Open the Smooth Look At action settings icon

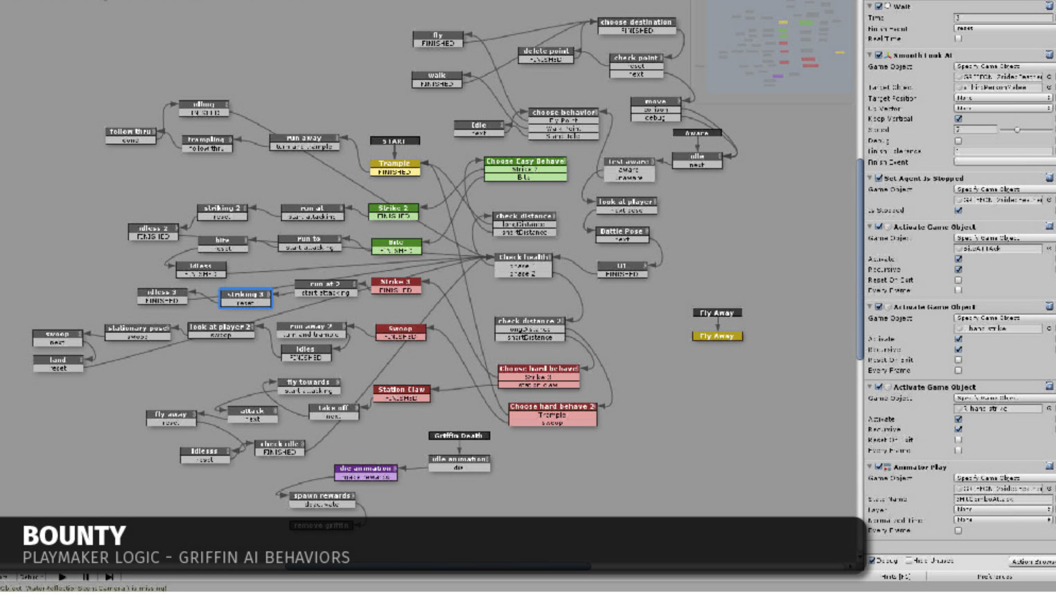pyautogui.click(x=1049, y=55)
